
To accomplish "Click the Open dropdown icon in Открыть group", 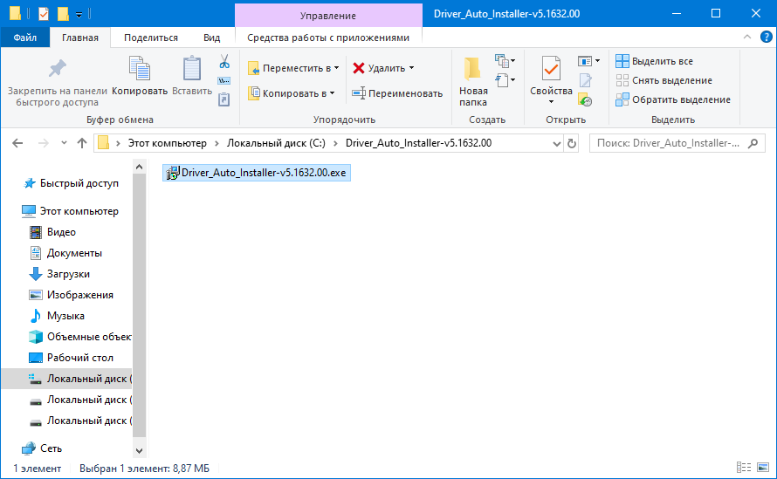I will click(588, 61).
